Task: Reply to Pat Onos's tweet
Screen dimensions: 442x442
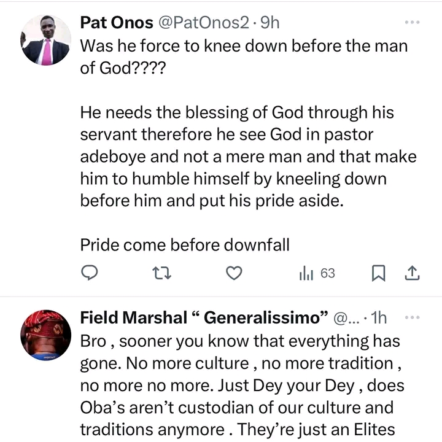Action: point(90,273)
